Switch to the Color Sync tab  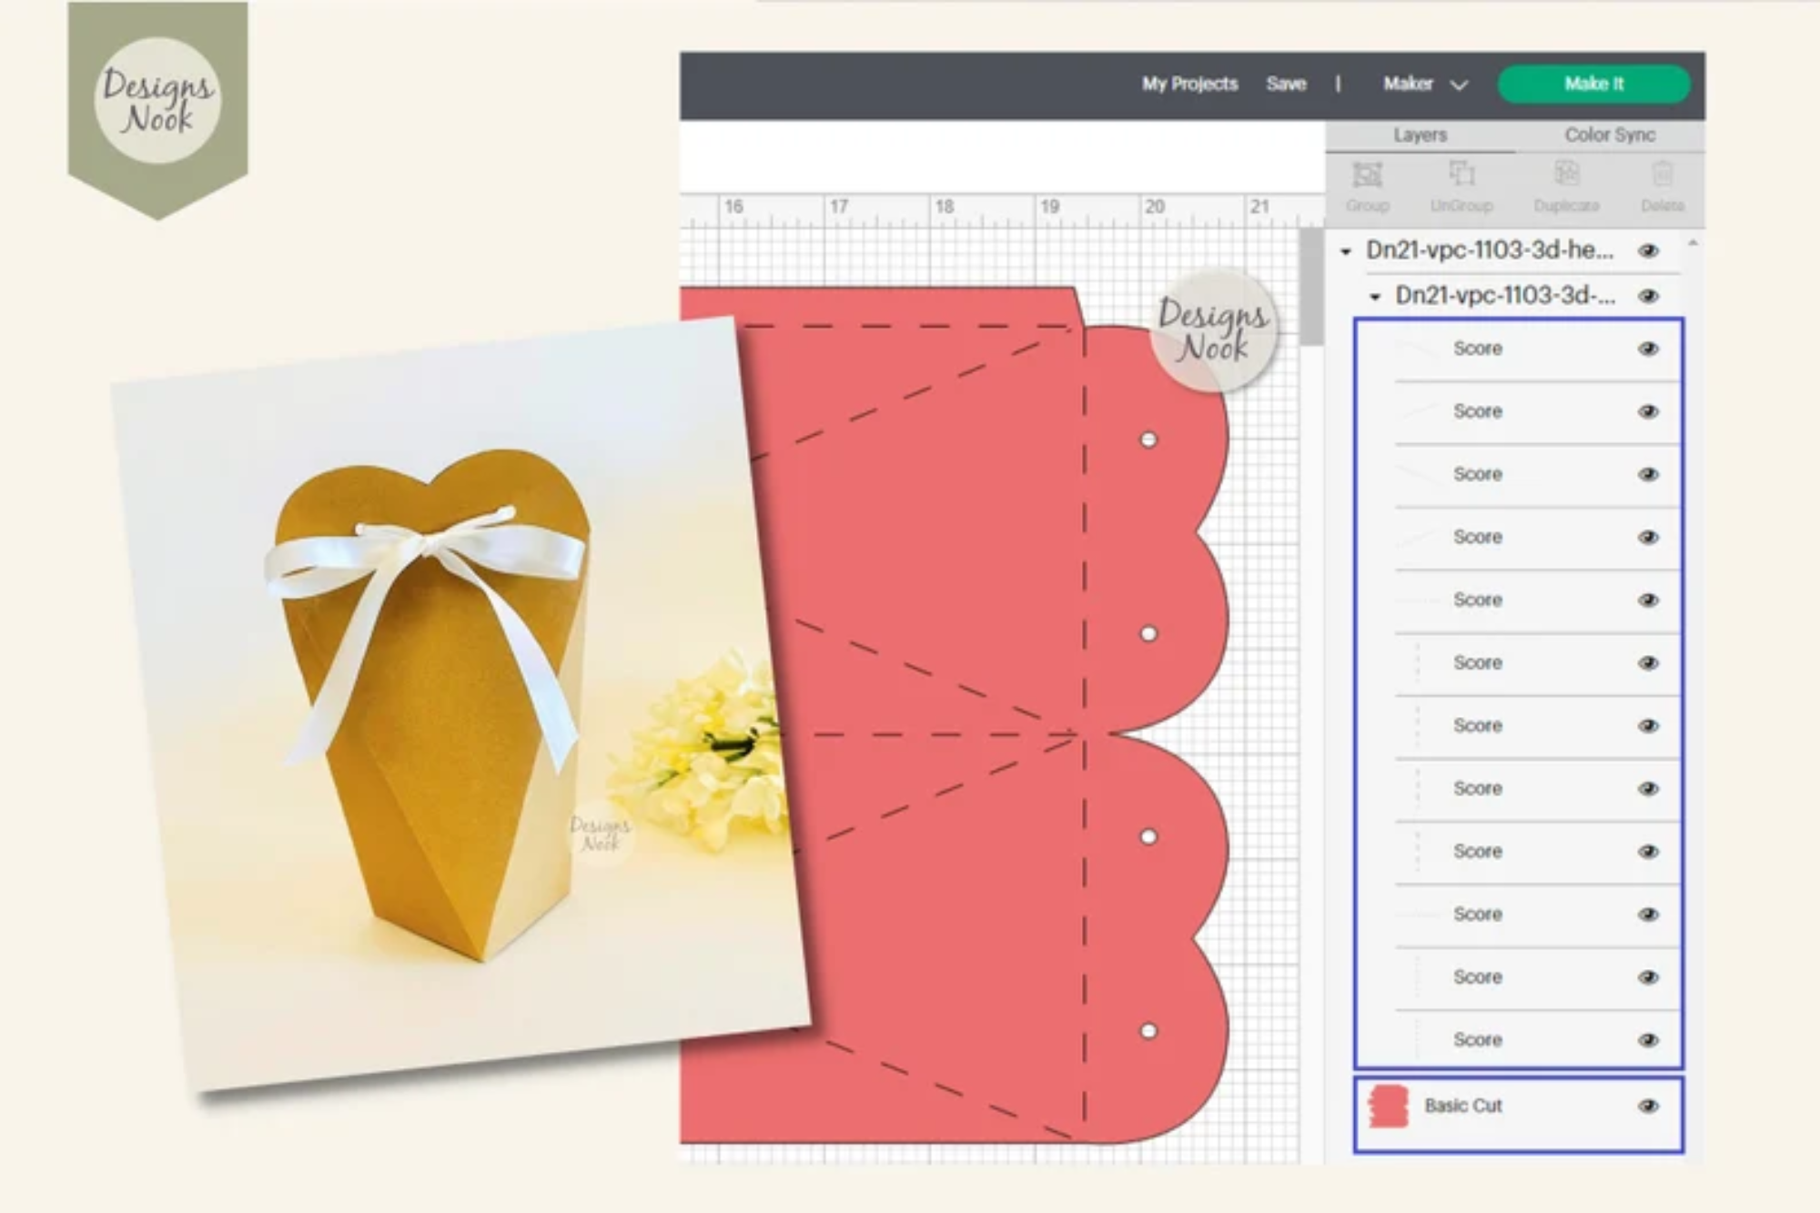point(1609,135)
